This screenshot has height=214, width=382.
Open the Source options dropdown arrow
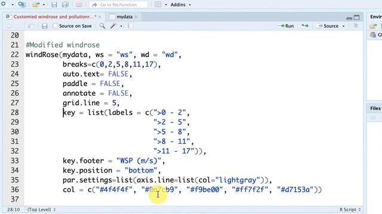point(344,26)
